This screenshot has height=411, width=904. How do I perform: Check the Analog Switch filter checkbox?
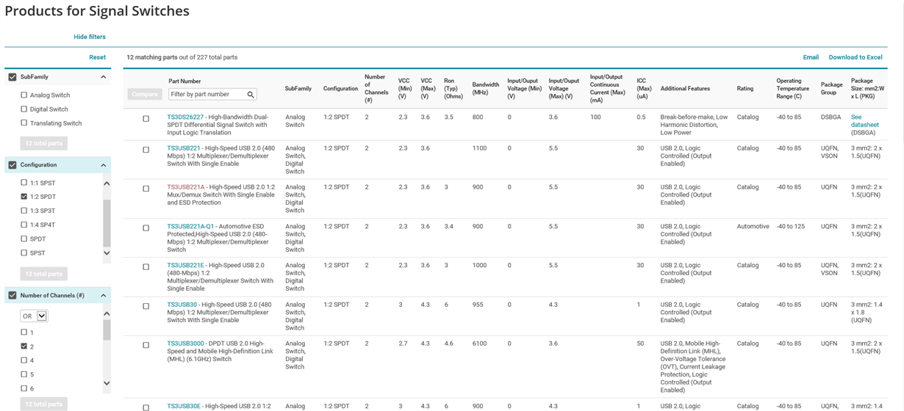click(24, 95)
